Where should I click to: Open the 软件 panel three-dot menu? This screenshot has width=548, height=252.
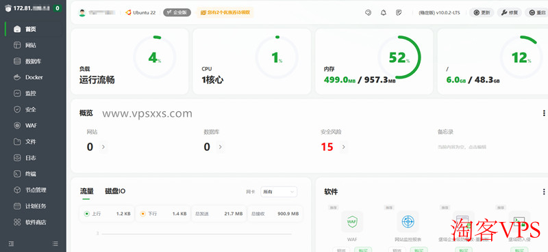click(544, 192)
